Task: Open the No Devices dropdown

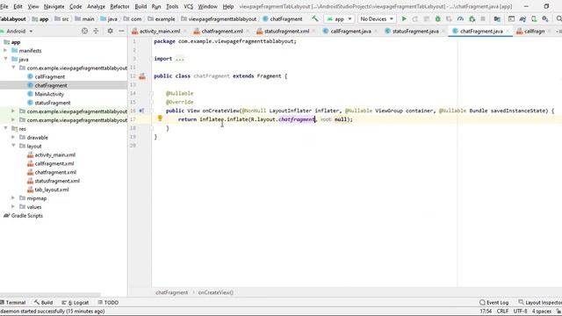Action: coord(377,18)
